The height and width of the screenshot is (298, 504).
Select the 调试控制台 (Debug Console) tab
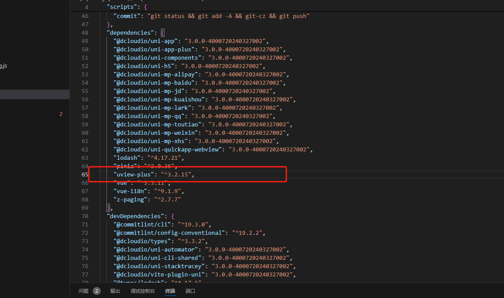(142, 291)
